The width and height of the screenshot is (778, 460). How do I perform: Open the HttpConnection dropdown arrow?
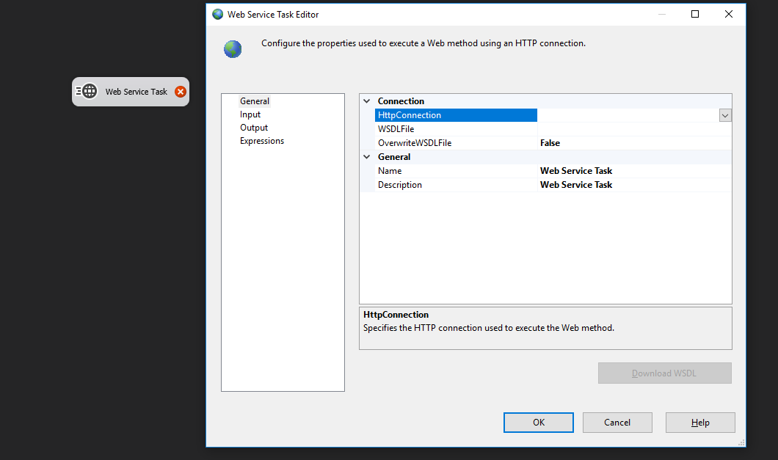pyautogui.click(x=725, y=115)
